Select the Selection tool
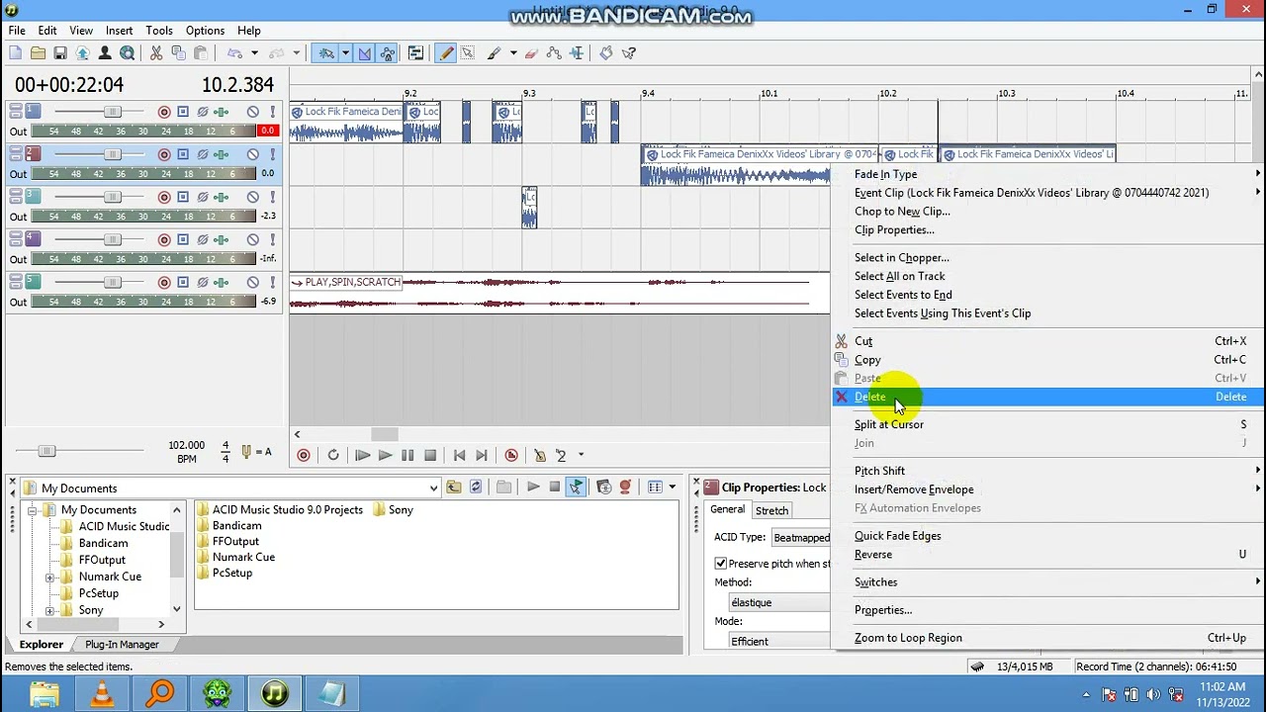This screenshot has height=712, width=1266. [468, 53]
